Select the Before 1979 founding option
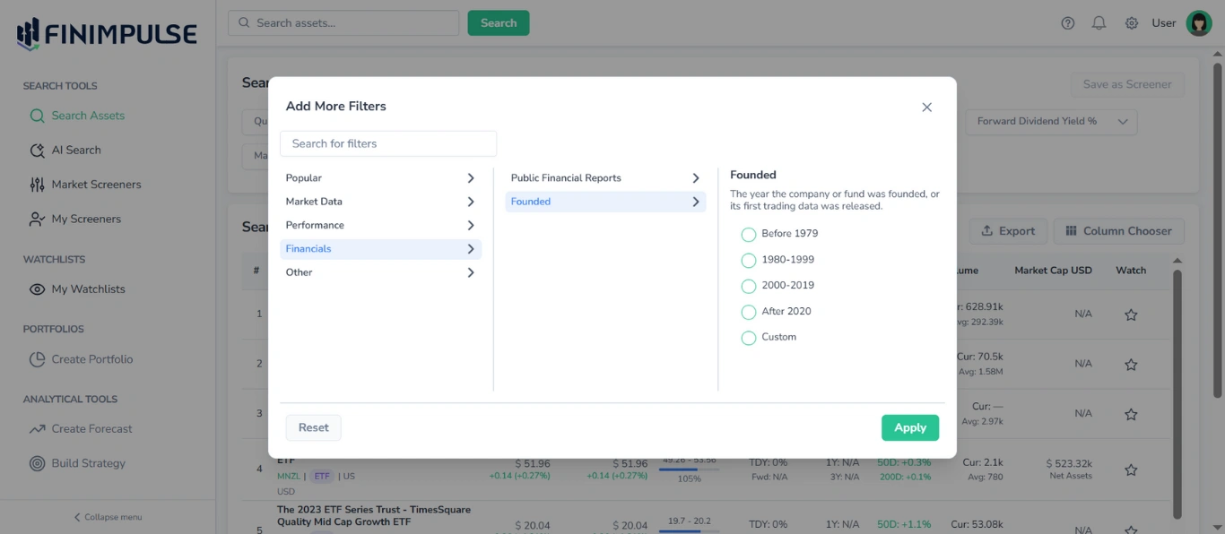The height and width of the screenshot is (534, 1225). point(749,233)
